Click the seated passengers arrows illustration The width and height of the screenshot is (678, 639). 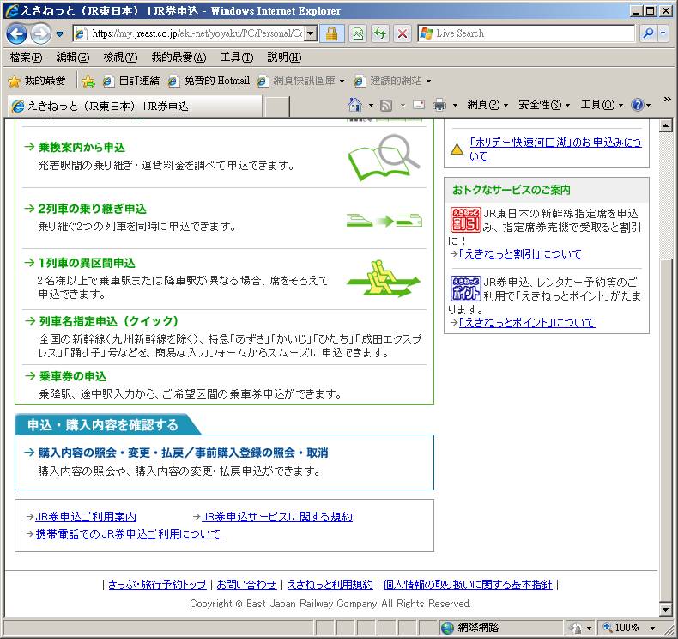coord(384,278)
